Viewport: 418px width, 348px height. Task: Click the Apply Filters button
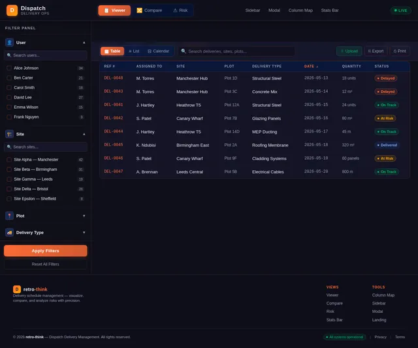45,251
